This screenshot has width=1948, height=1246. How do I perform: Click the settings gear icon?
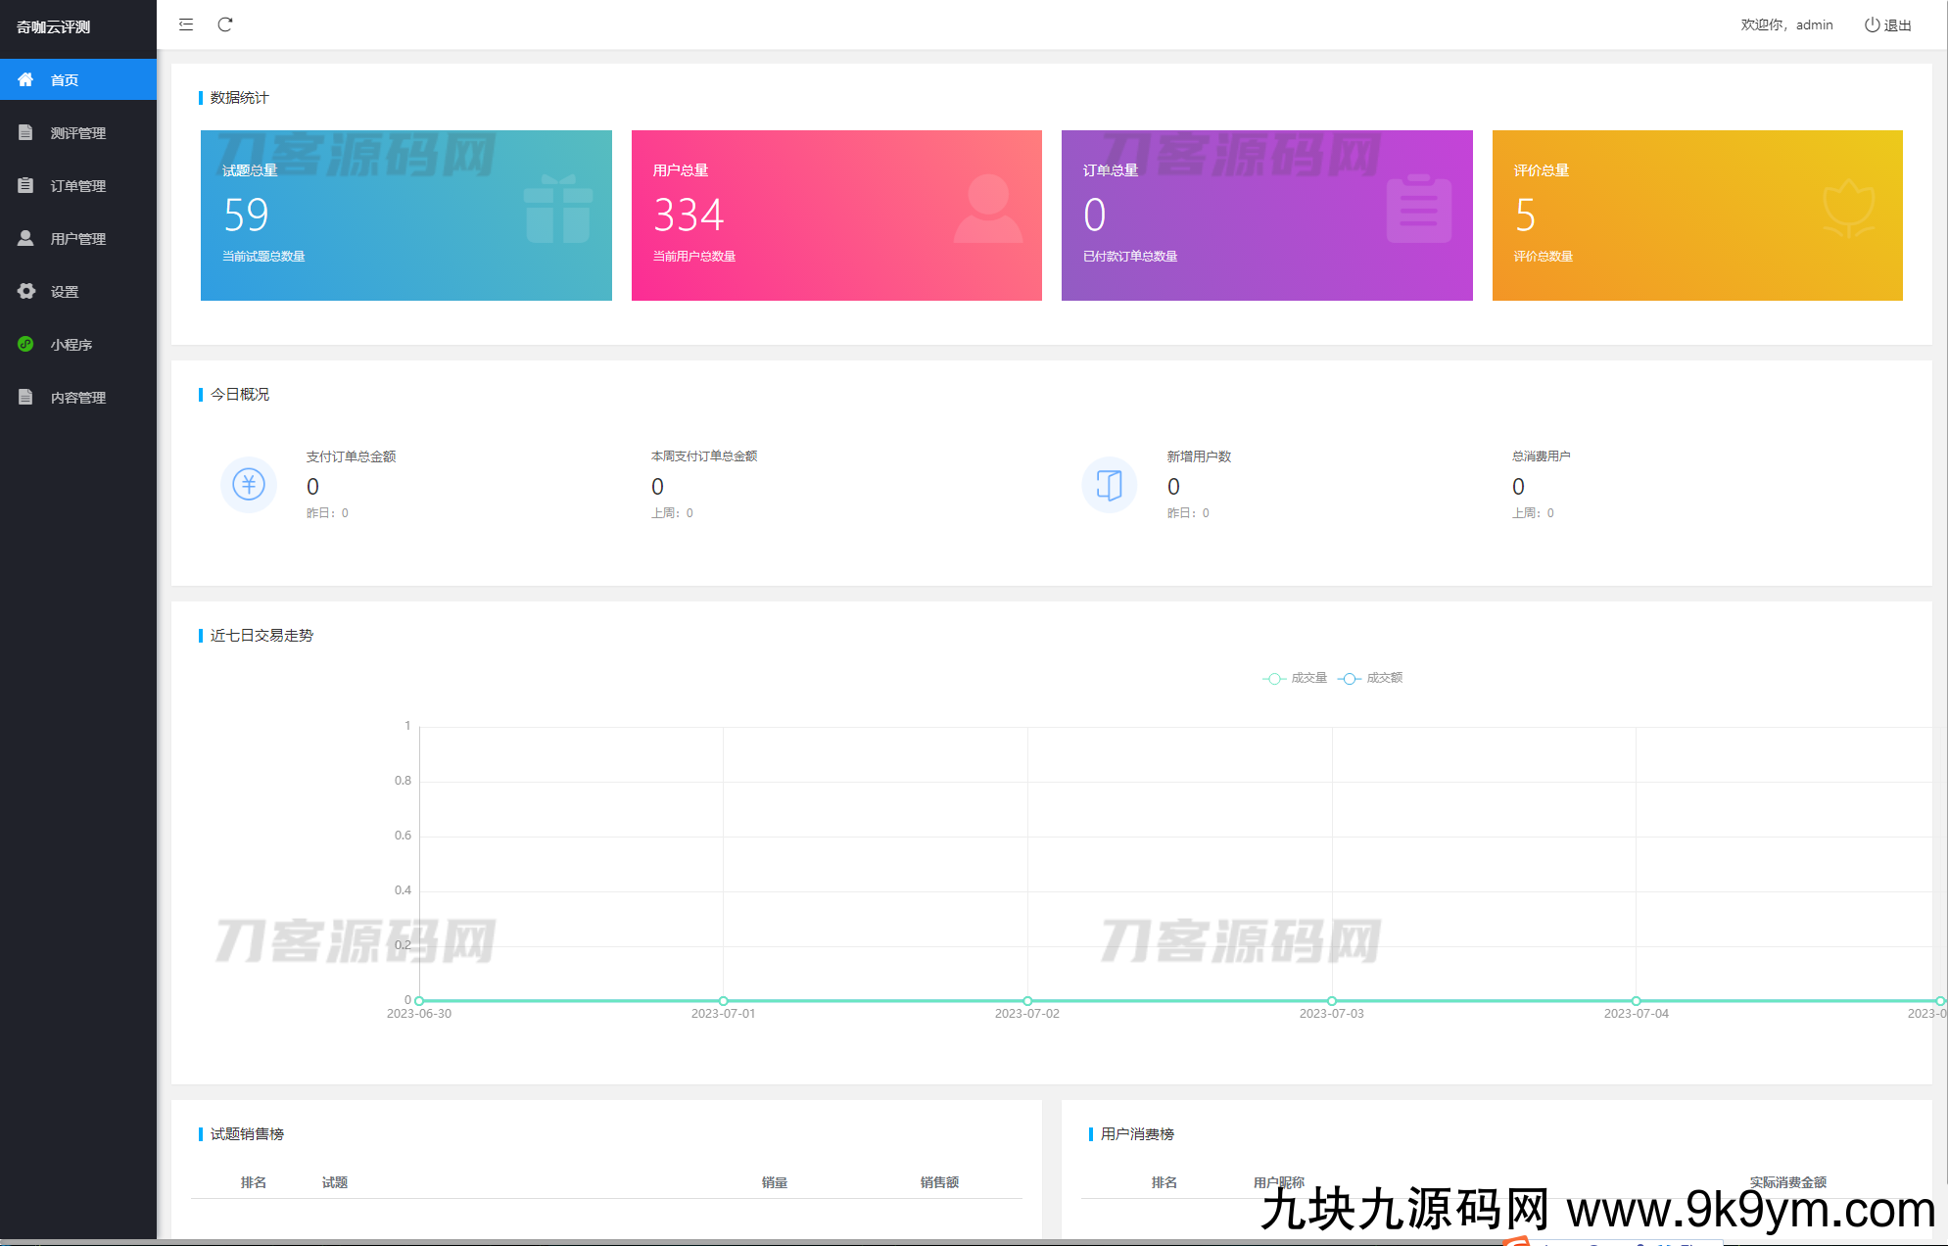tap(26, 291)
